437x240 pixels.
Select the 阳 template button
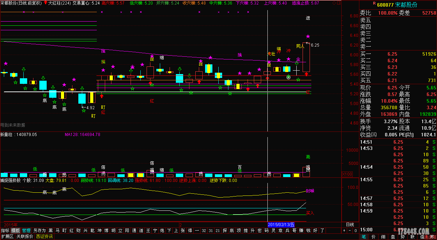pos(127,230)
